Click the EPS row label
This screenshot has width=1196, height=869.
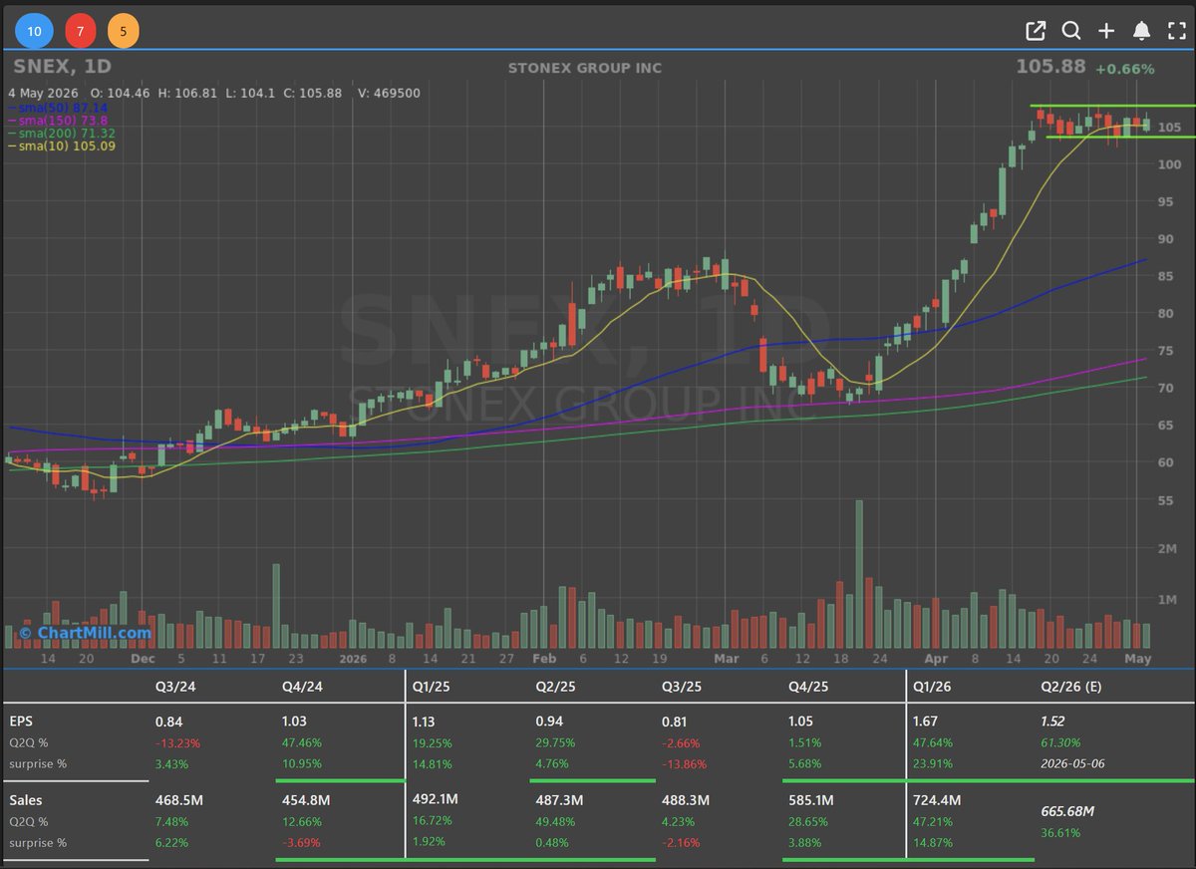(x=21, y=721)
